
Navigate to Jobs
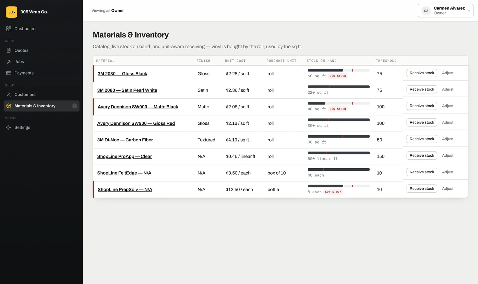(42, 62)
